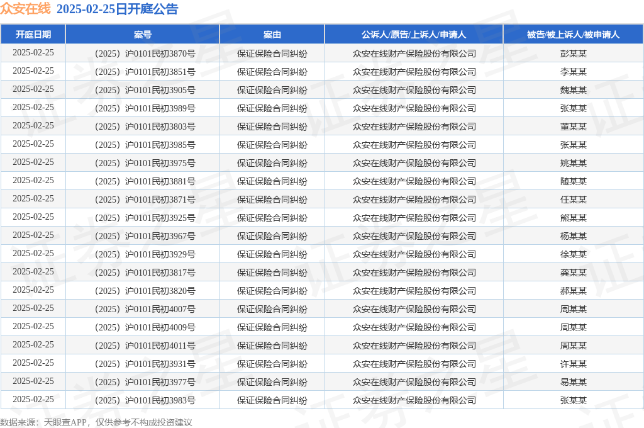Select case number 沪0101民初3881号
This screenshot has width=644, height=428.
(x=145, y=181)
